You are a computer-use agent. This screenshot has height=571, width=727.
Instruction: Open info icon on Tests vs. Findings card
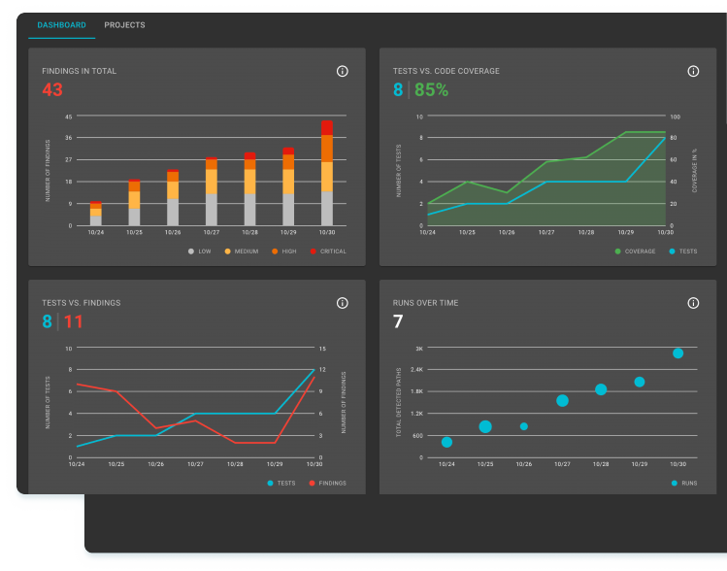342,303
